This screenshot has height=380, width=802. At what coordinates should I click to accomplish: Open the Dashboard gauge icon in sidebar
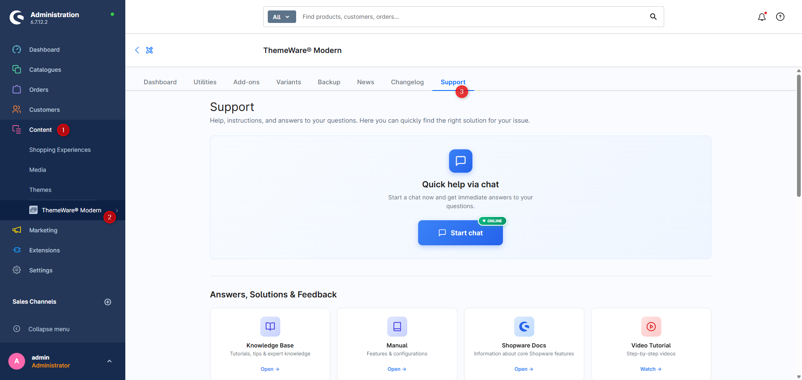pyautogui.click(x=17, y=50)
